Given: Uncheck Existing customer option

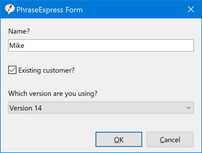Looking at the screenshot, I should click(12, 70).
